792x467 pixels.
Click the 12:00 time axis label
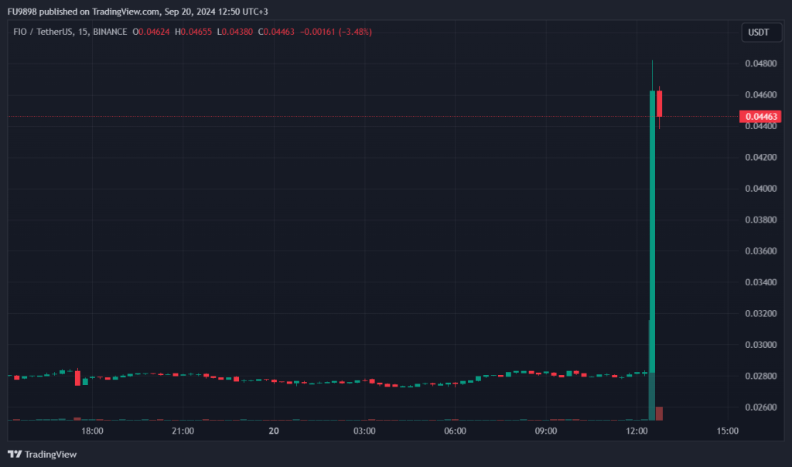(x=637, y=431)
